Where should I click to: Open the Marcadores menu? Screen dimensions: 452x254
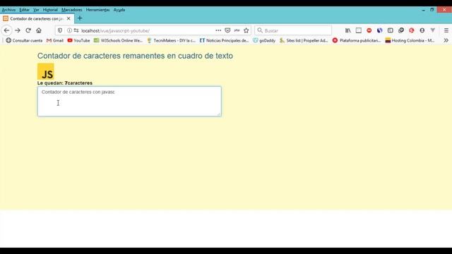[x=72, y=10]
